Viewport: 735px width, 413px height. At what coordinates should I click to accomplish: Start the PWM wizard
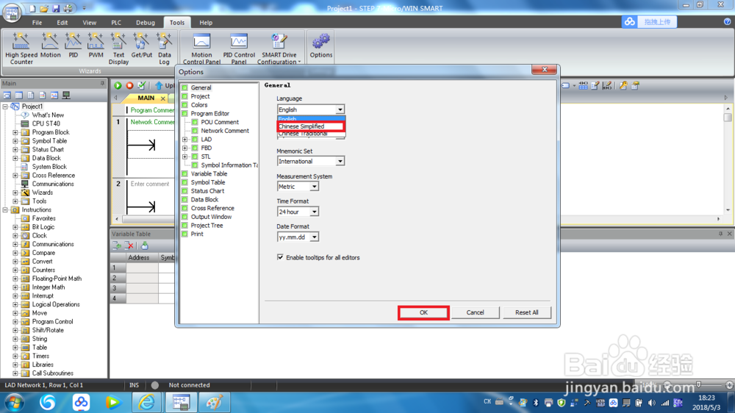(x=96, y=46)
